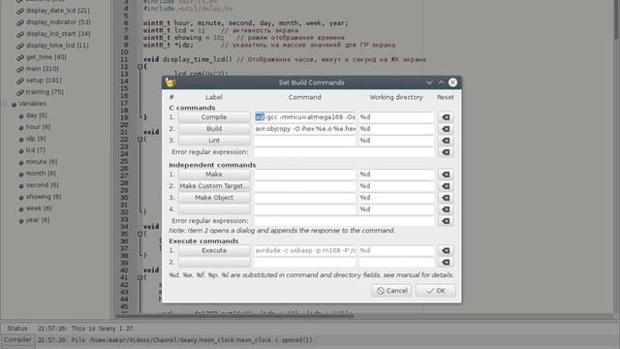Collapse code fold at line 12
This screenshot has height=349, width=620.
pos(139,67)
